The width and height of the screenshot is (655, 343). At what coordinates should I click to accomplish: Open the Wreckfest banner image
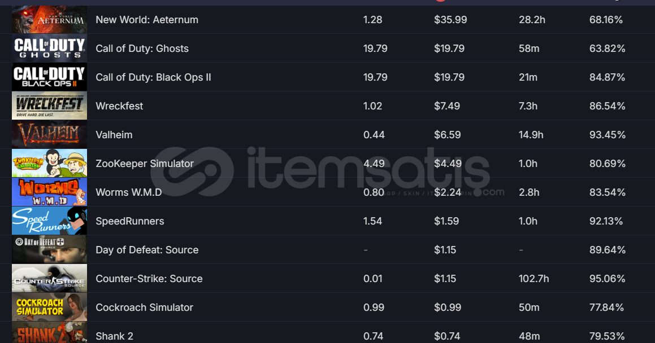click(49, 106)
